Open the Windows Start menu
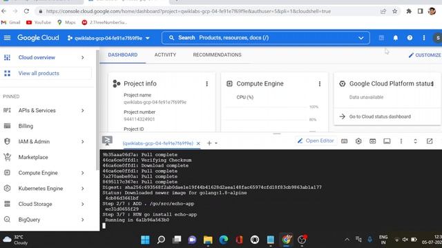Viewport: 442px width, 248px height. point(145,240)
